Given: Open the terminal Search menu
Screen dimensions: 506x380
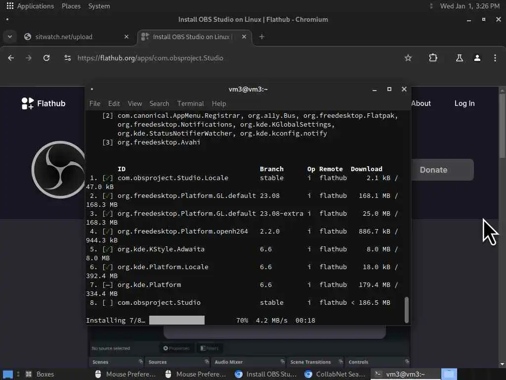Looking at the screenshot, I should (x=160, y=103).
